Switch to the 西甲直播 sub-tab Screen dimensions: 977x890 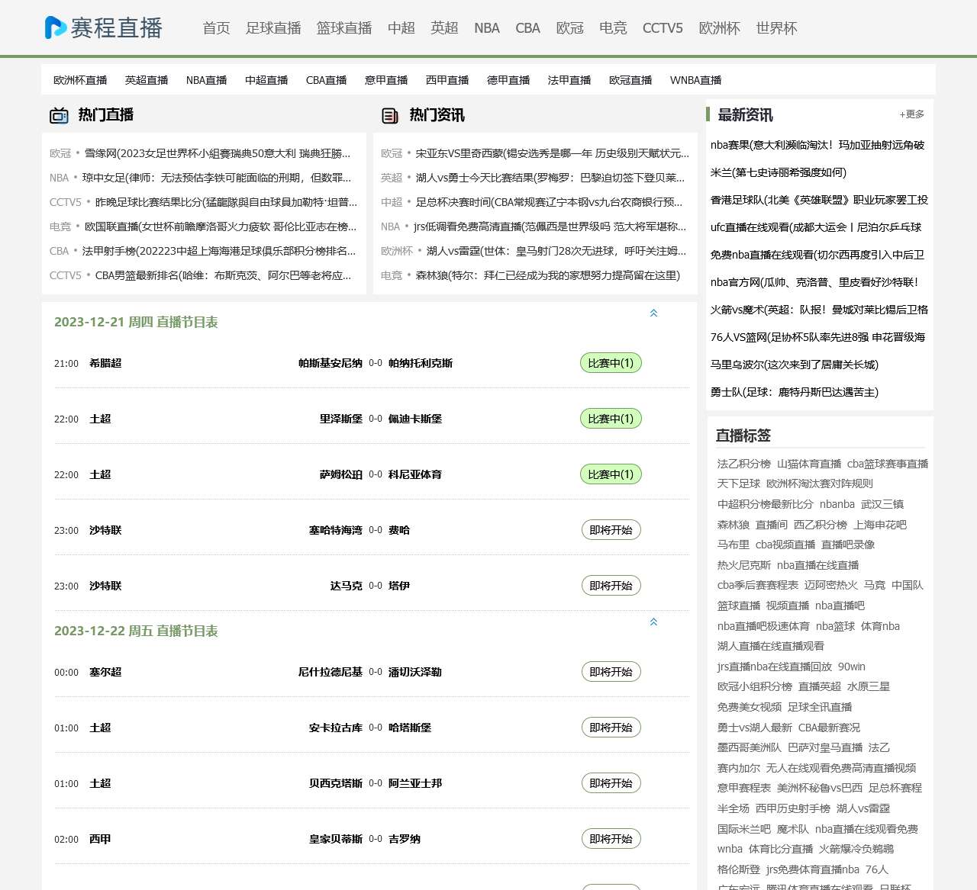tap(447, 80)
